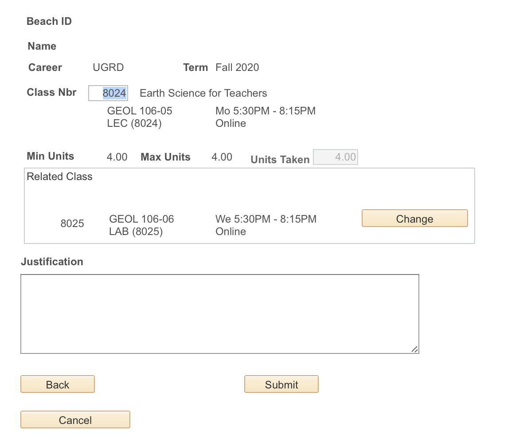Click inside the Justification text box
The height and width of the screenshot is (447, 531).
pyautogui.click(x=220, y=314)
